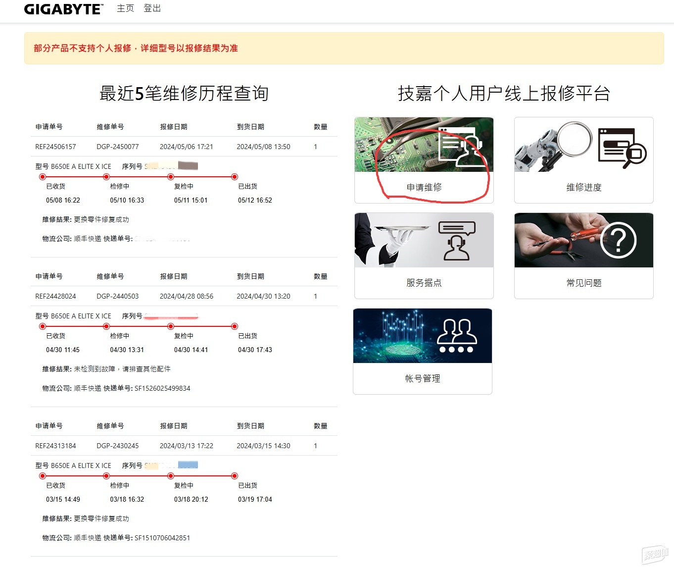Click the result 未检测到故障，请排查其他配件
674x570 pixels.
pyautogui.click(x=122, y=369)
